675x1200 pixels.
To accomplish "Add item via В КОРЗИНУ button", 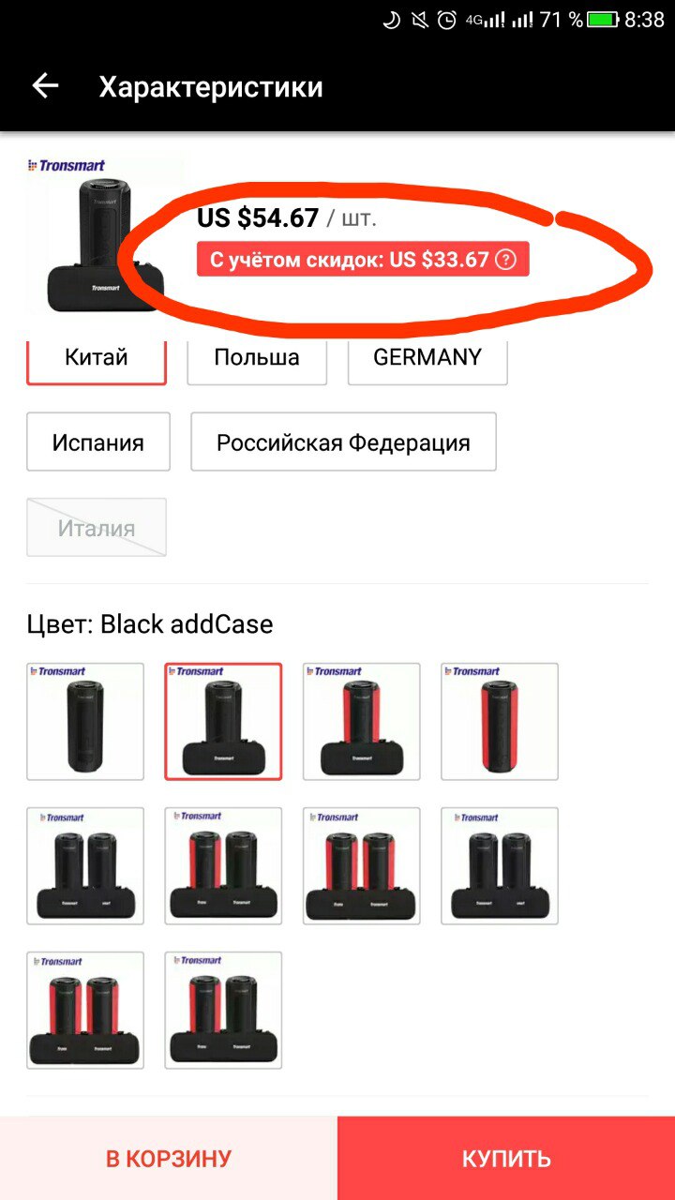I will pyautogui.click(x=169, y=1159).
